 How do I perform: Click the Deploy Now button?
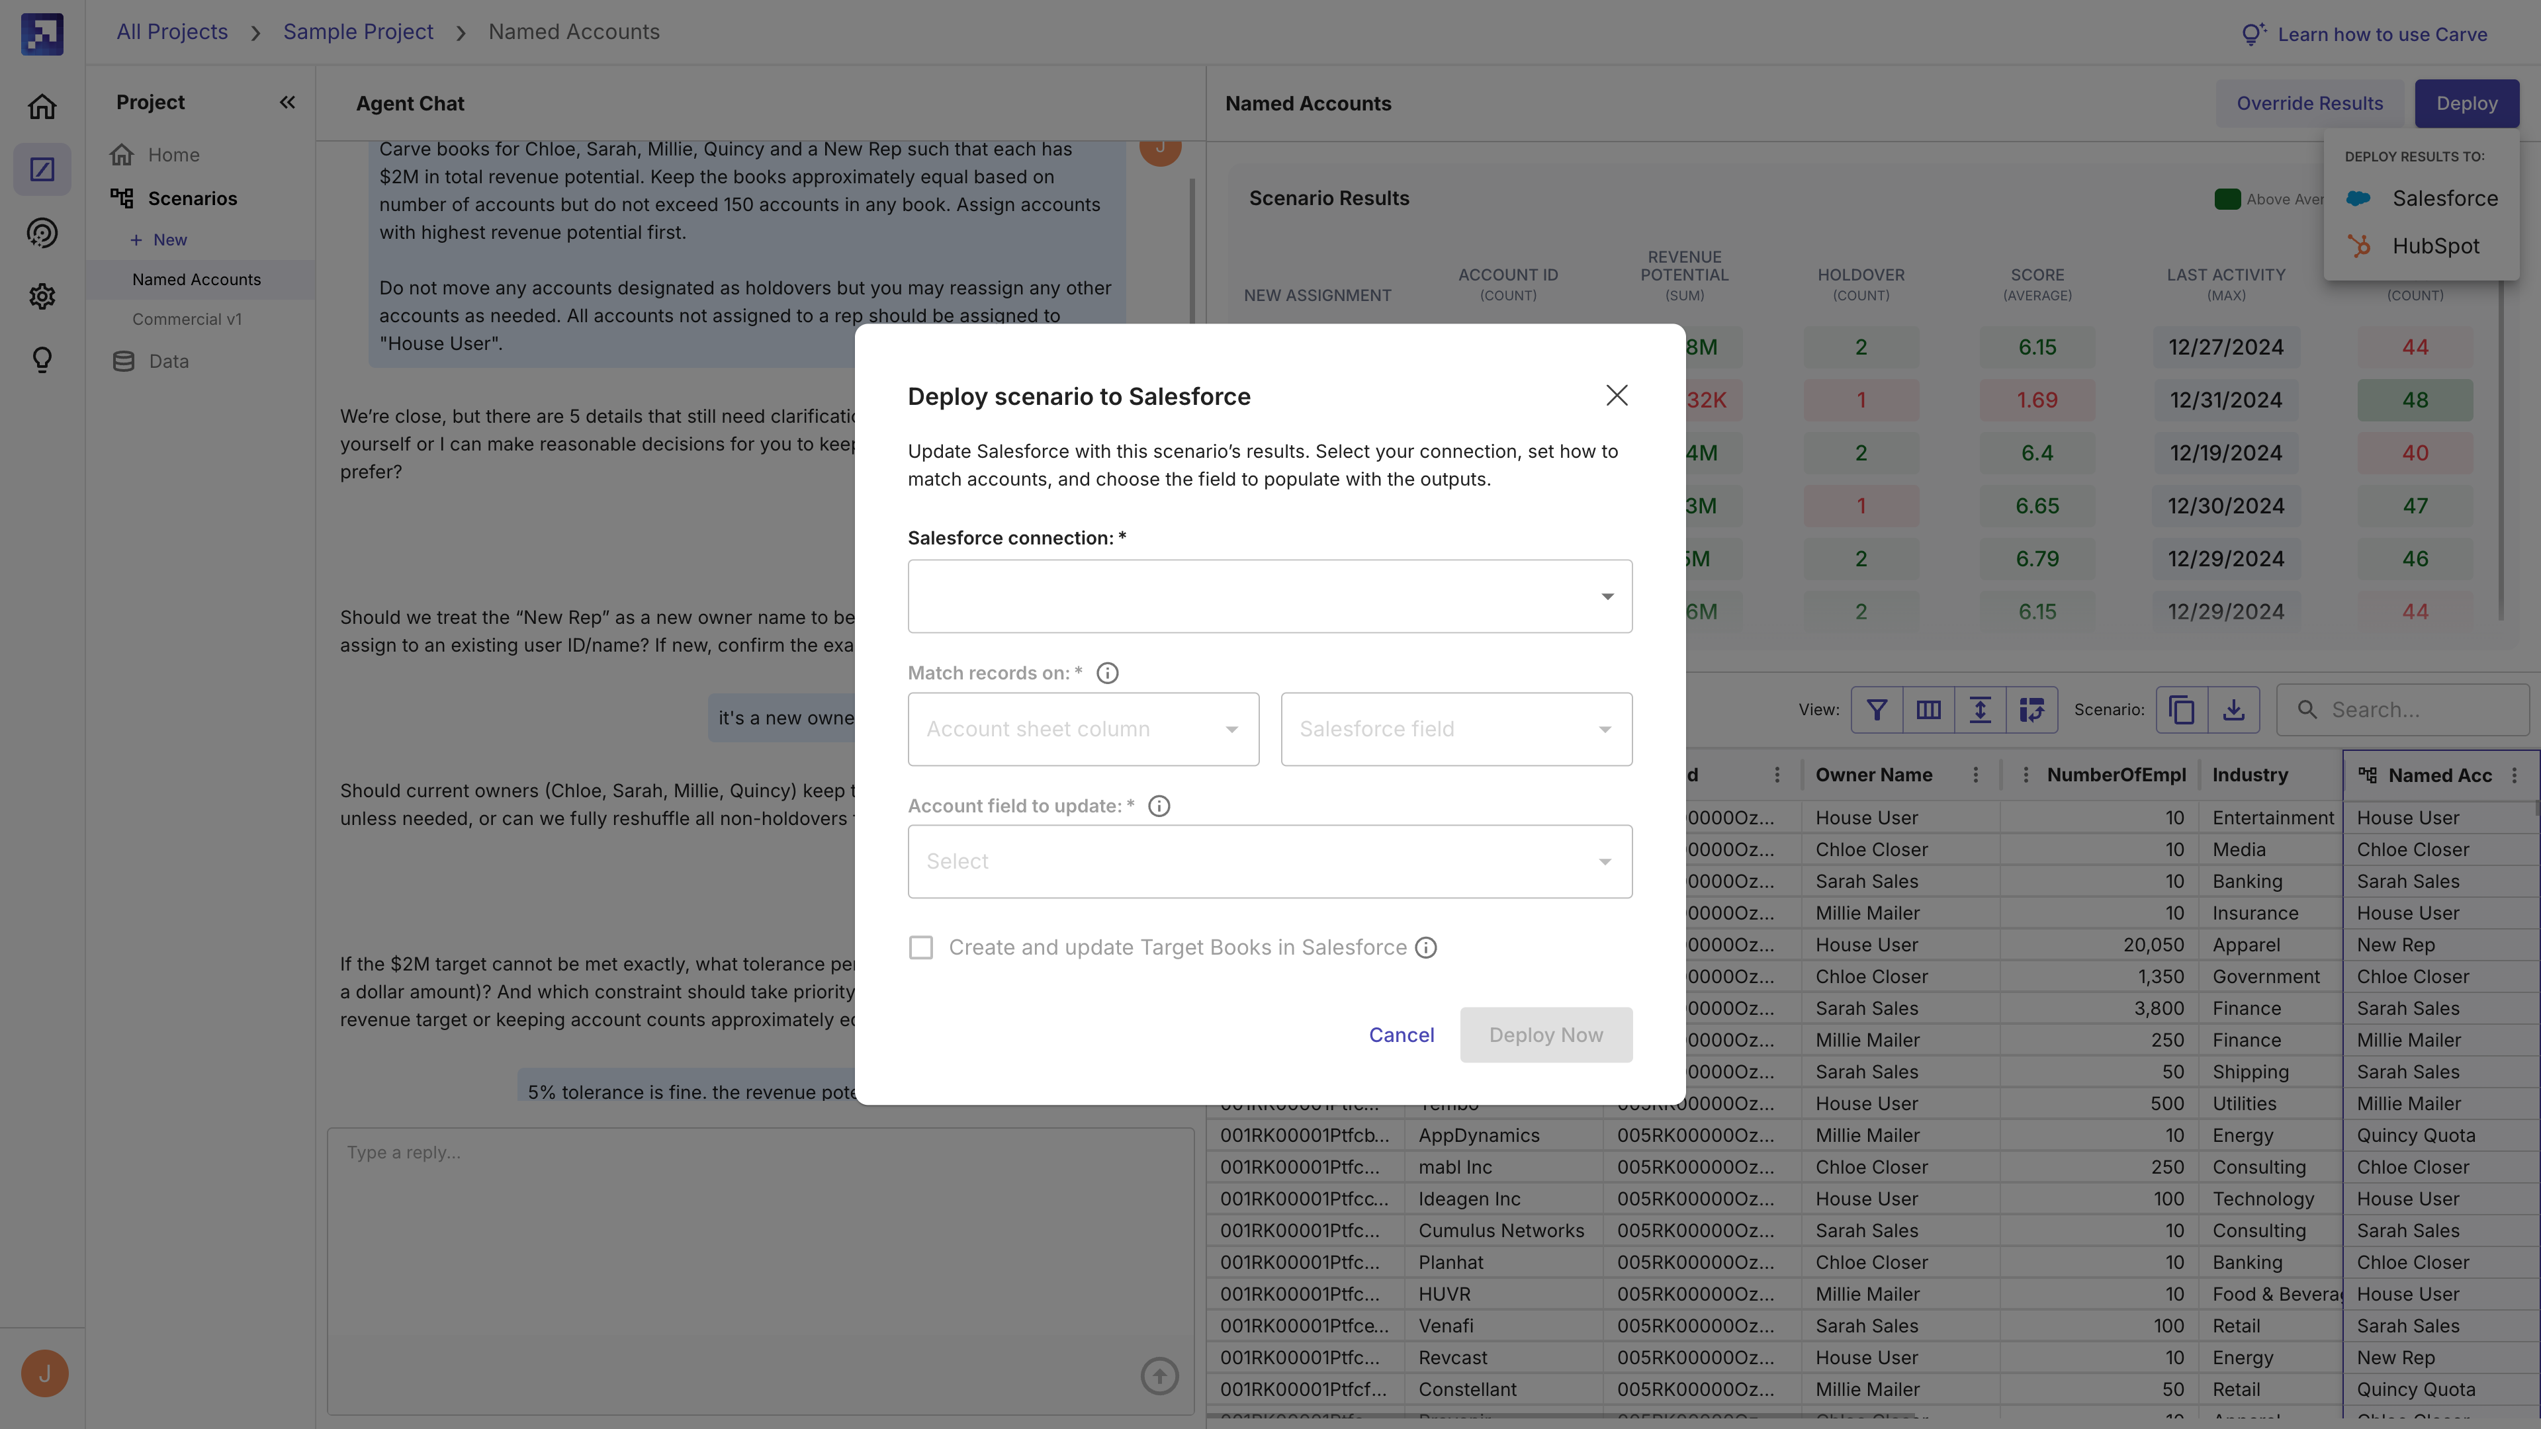[1546, 1035]
